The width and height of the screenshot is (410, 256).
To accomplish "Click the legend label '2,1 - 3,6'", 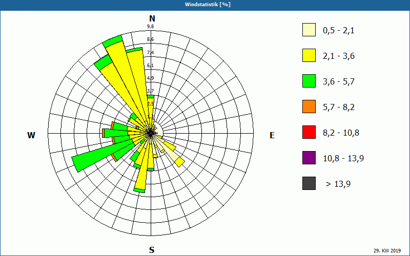I will click(339, 56).
